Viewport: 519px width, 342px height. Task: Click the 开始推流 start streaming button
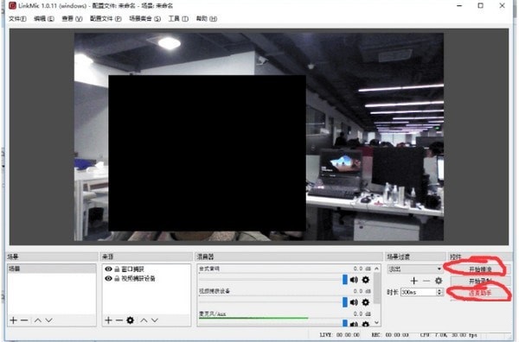(x=480, y=269)
